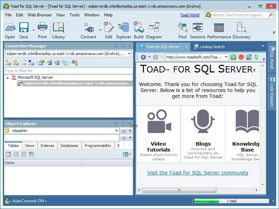Open the Library tool
The image size is (279, 209).
click(59, 30)
